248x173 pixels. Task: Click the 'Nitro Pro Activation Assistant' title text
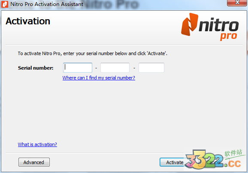(47, 4)
